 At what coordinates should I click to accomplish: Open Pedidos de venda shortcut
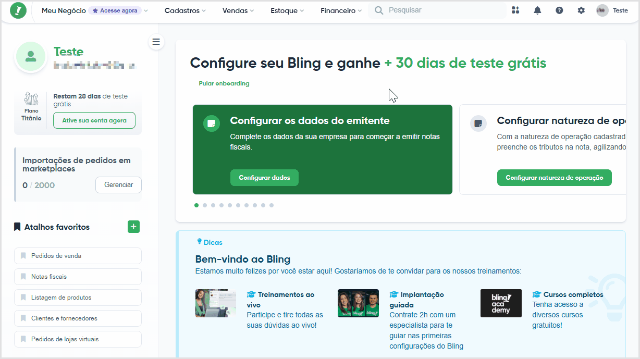[78, 256]
